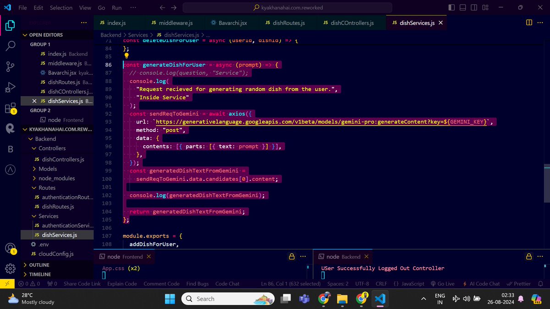Viewport: 550px width, 309px height.
Task: Open the Run menu
Action: (x=116, y=8)
